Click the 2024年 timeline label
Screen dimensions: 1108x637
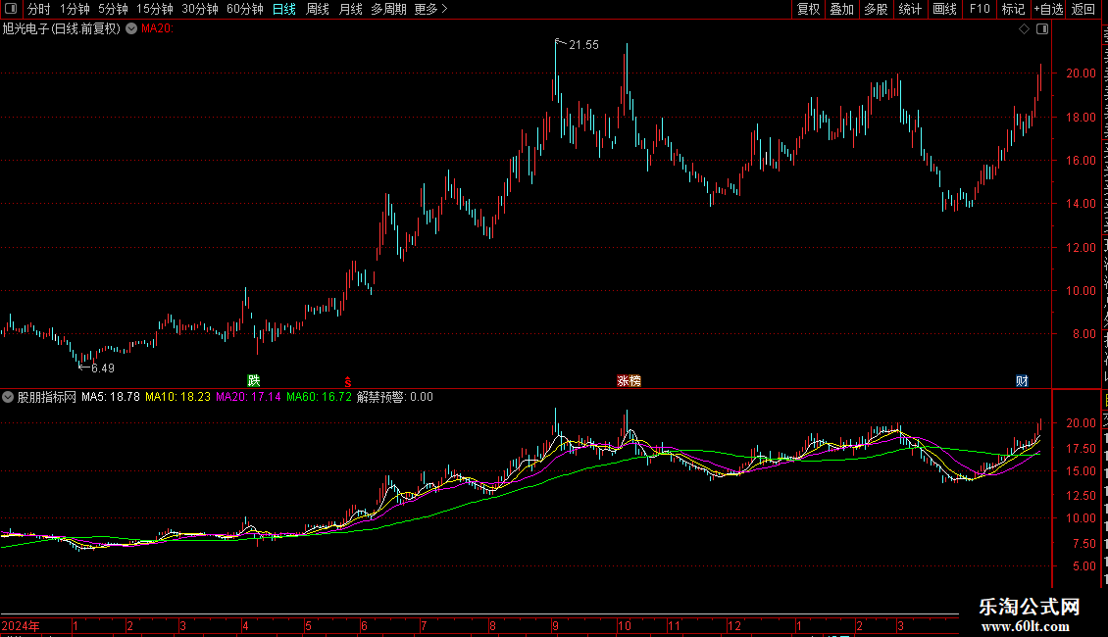pos(21,625)
